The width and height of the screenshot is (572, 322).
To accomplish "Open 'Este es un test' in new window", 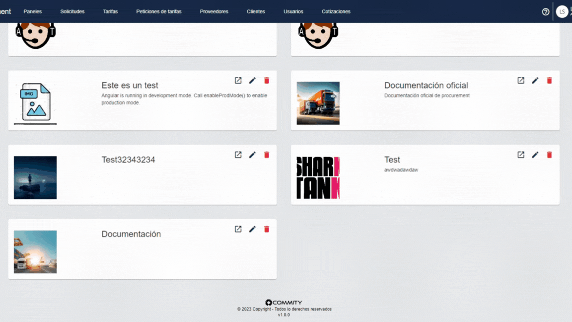I will tap(238, 80).
